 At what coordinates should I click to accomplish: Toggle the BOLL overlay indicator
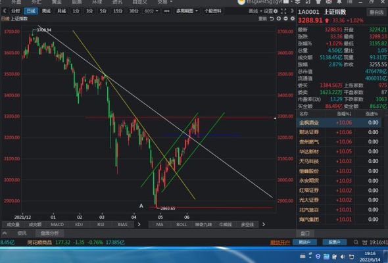click(x=182, y=224)
